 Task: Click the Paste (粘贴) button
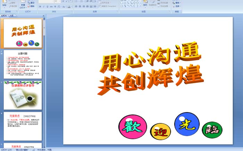point(5,4)
